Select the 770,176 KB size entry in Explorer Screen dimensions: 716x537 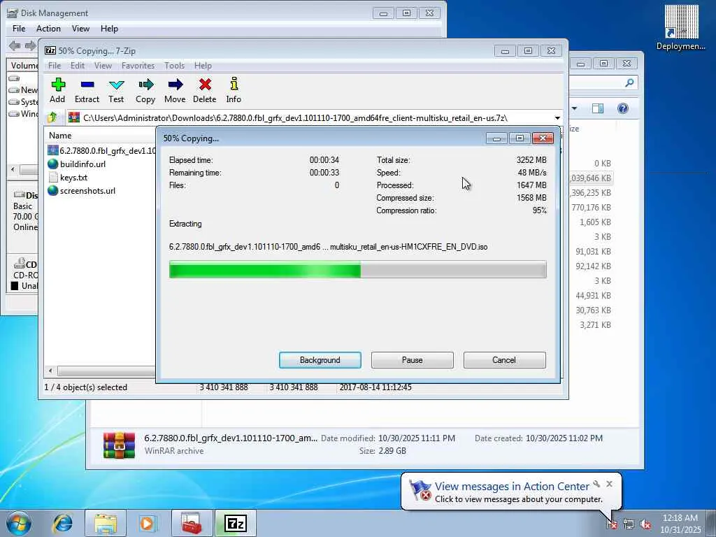coord(592,207)
